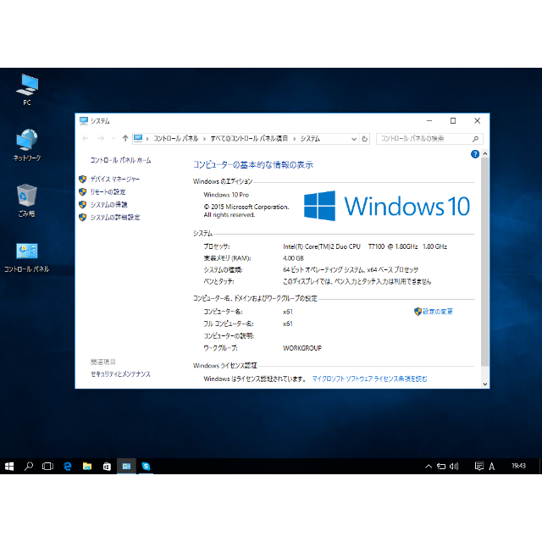The width and height of the screenshot is (542, 542).
Task: Open the volume tray icon
Action: 454,467
